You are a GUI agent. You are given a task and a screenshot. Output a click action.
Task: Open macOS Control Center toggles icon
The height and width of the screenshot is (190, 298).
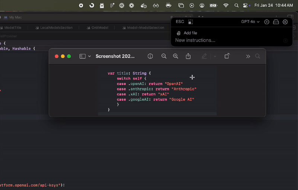tap(245, 6)
